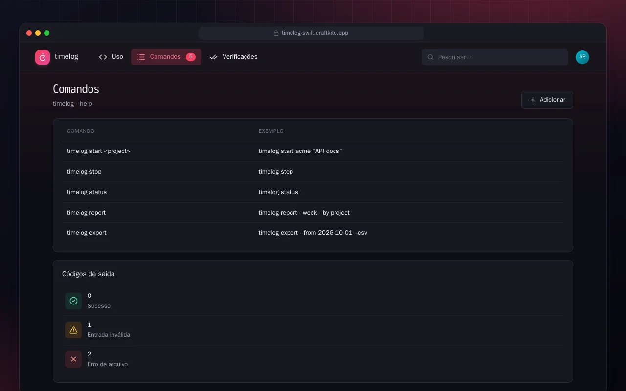Select the Comandos tab
This screenshot has height=391, width=626.
tap(166, 57)
